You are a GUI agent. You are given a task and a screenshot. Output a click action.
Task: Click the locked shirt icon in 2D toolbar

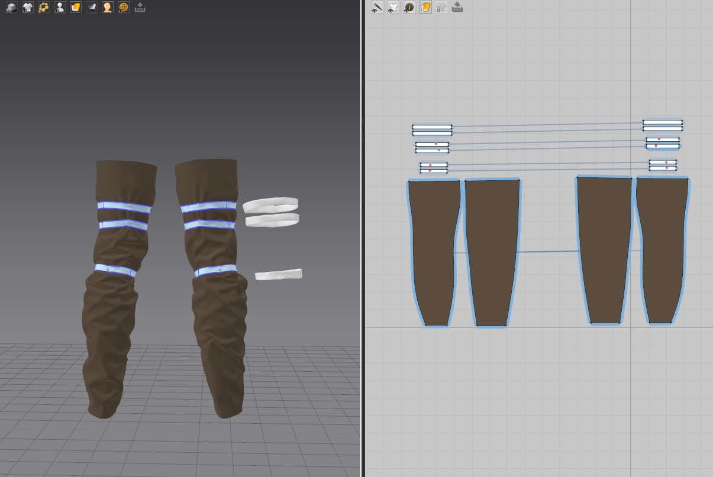tap(441, 8)
